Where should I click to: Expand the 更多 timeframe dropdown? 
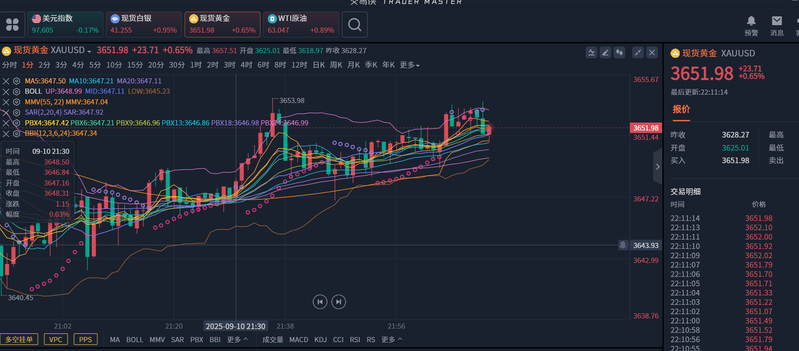pos(410,65)
